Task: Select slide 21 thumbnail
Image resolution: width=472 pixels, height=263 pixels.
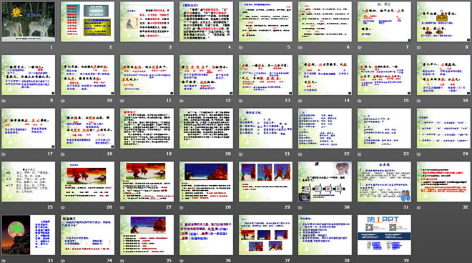Action: tap(265, 128)
